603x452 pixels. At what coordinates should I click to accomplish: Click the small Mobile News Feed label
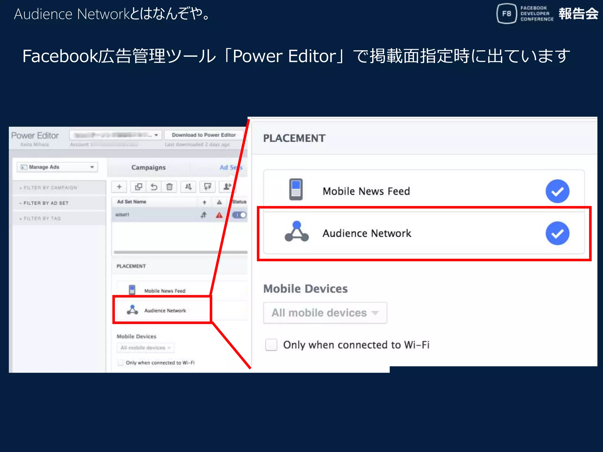tap(165, 291)
